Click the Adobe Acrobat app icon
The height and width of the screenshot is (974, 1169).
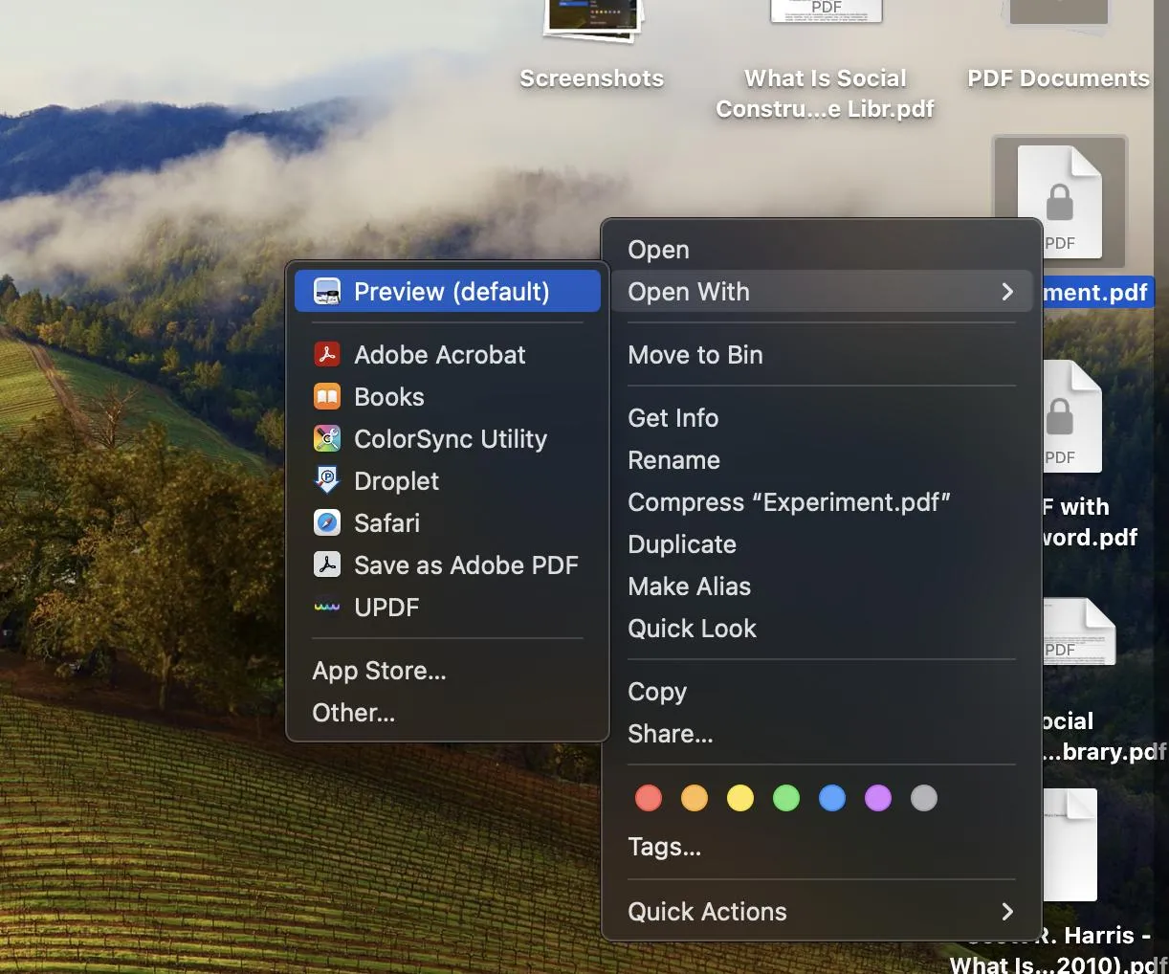327,355
